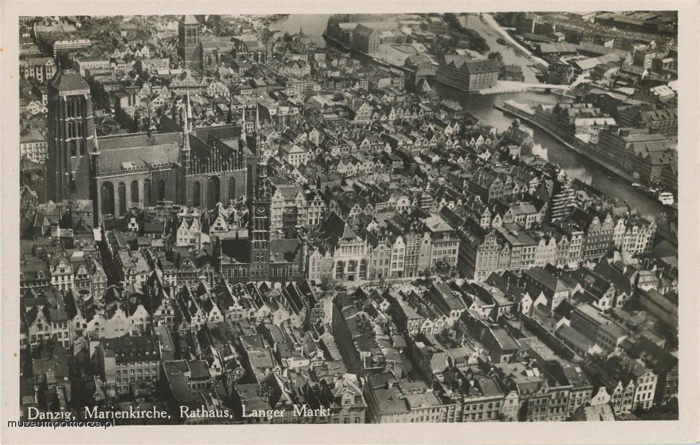700x445 pixels.
Task: Click the caption word "Rathaus,"
Action: 205,412
